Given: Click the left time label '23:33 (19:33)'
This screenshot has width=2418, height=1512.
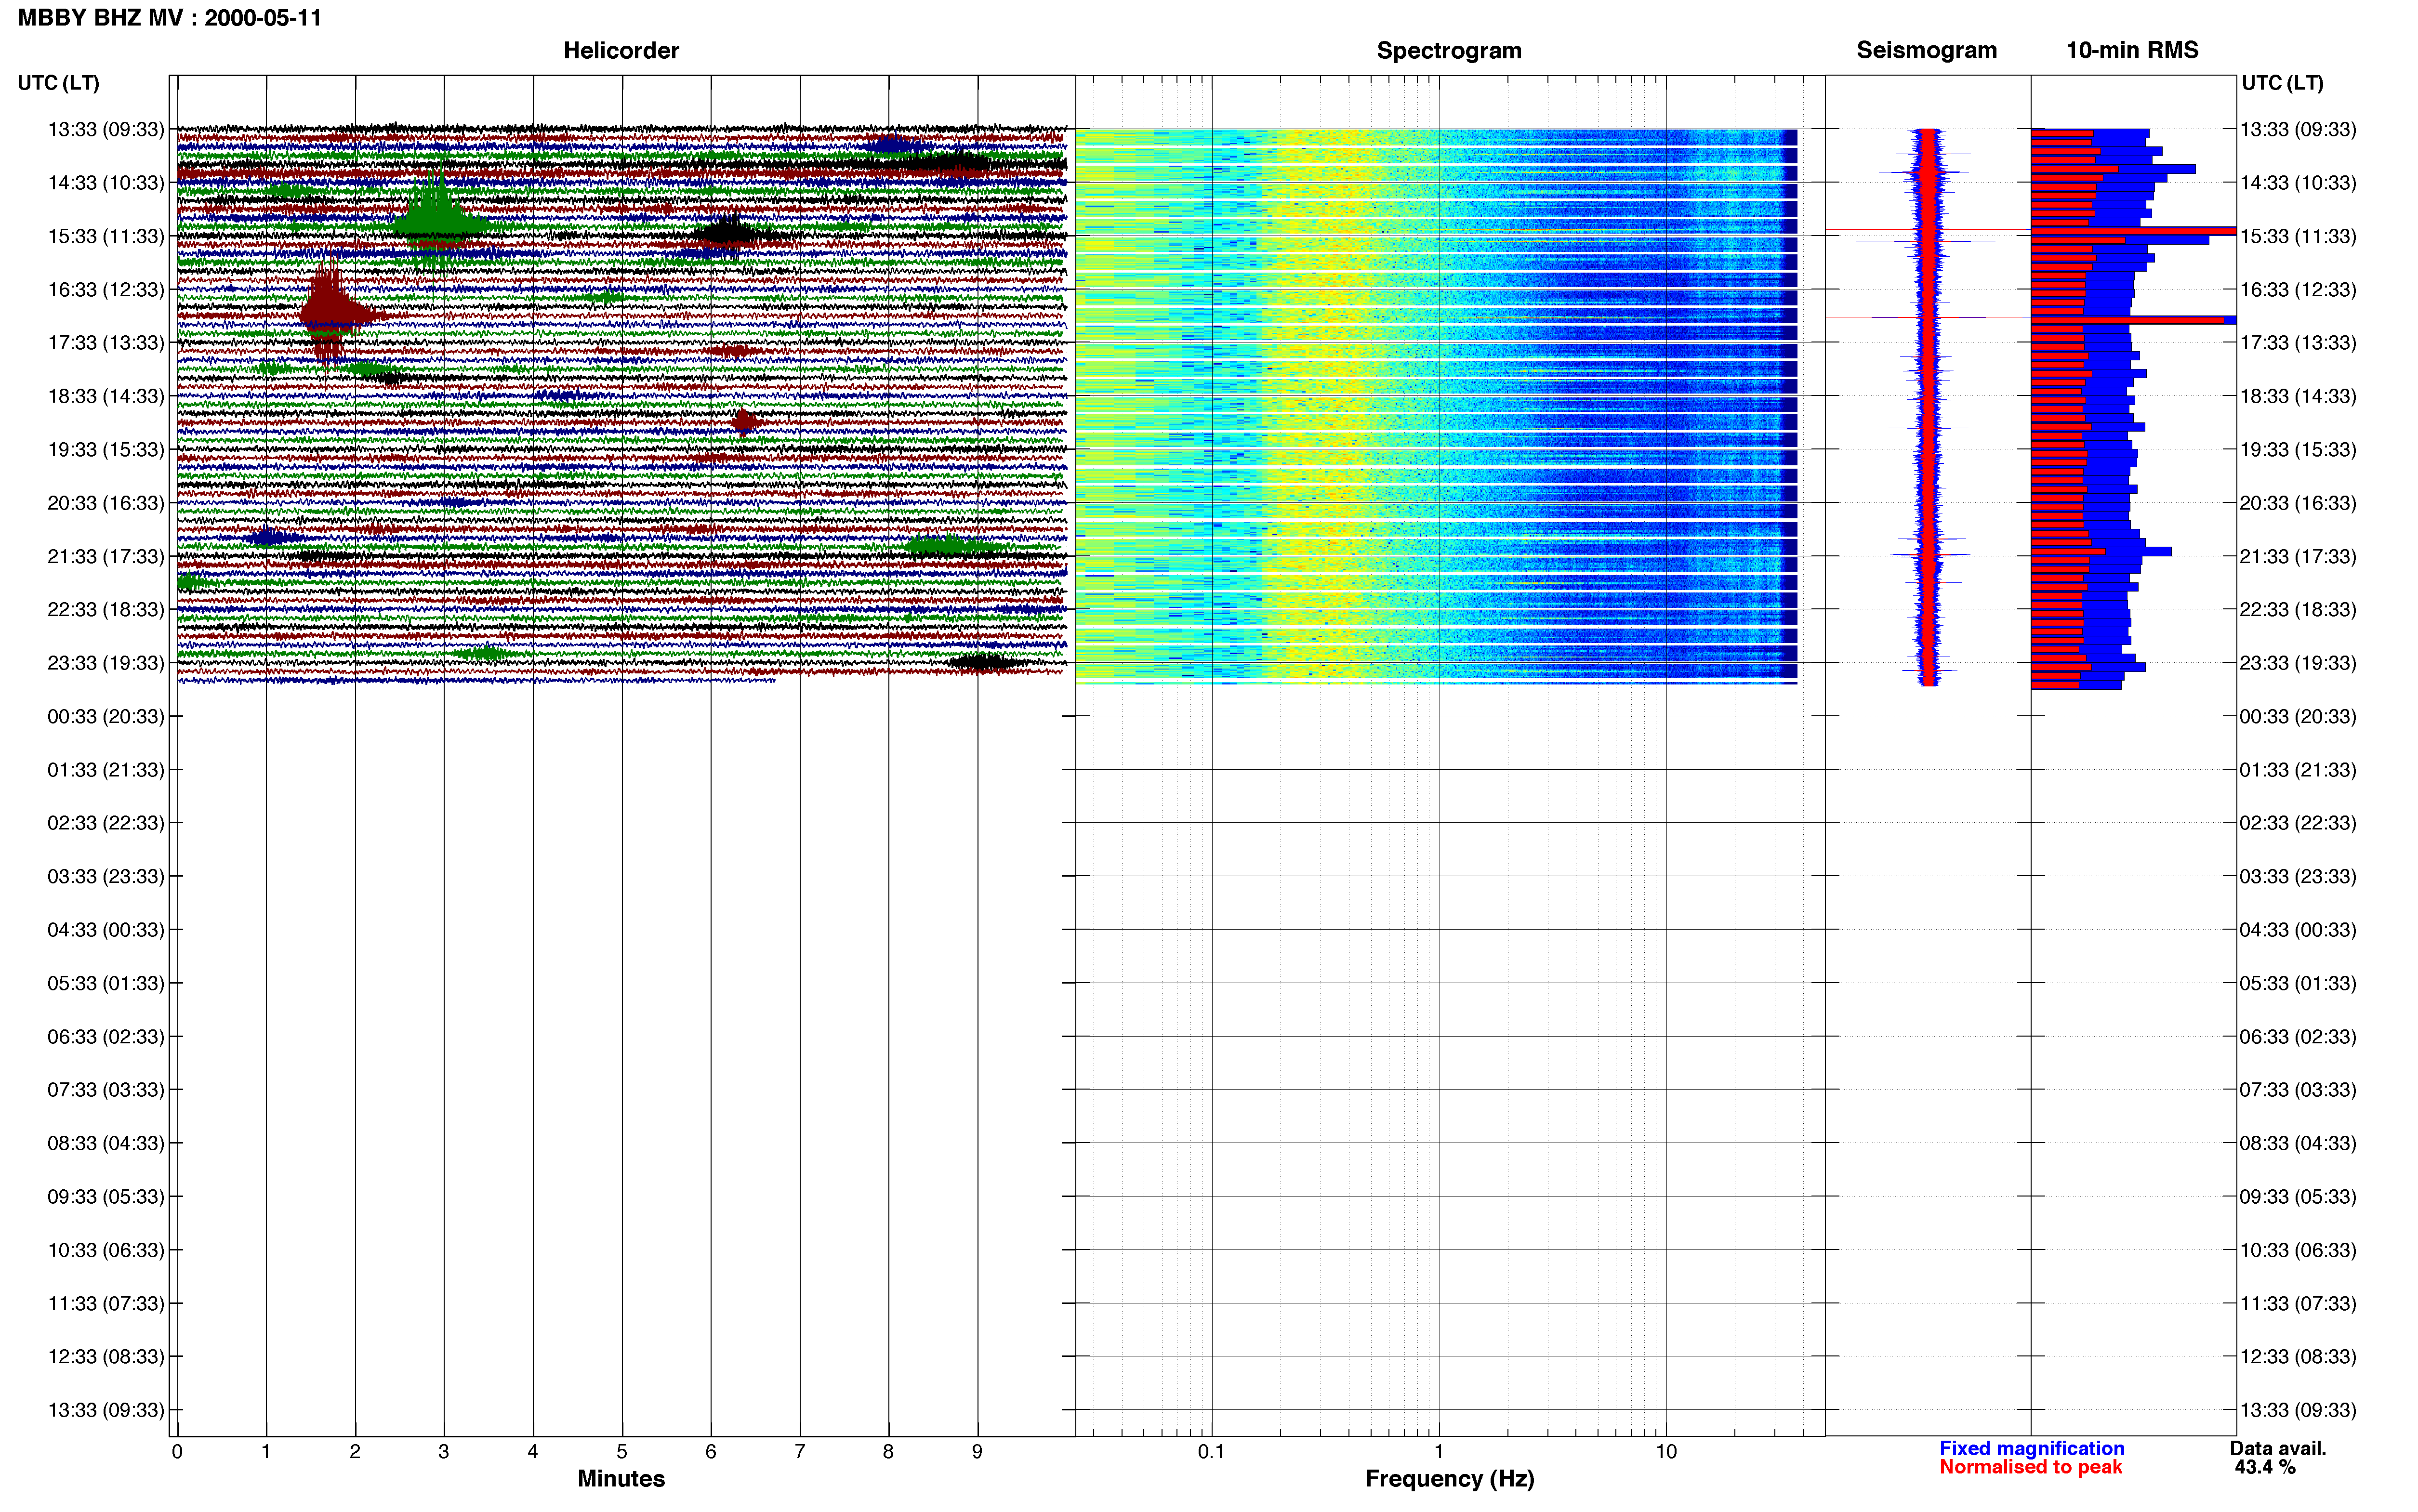Looking at the screenshot, I should pos(106,662).
